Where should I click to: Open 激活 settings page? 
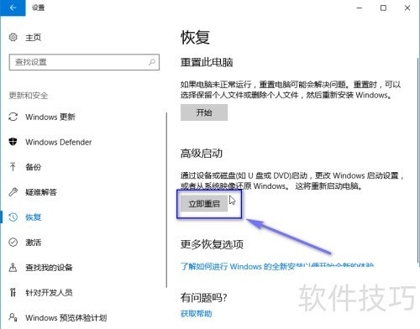click(34, 243)
